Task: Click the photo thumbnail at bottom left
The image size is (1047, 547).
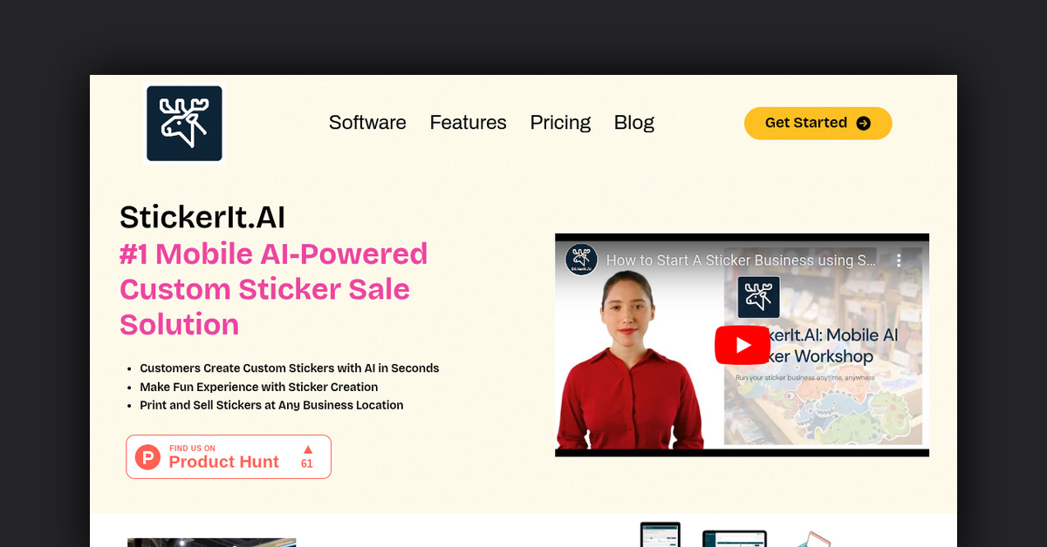Action: (x=211, y=543)
